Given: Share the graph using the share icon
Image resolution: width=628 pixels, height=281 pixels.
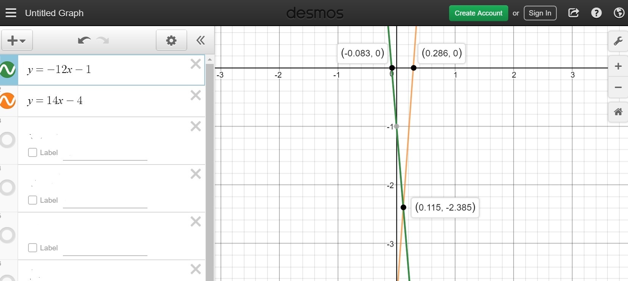Looking at the screenshot, I should tap(573, 13).
